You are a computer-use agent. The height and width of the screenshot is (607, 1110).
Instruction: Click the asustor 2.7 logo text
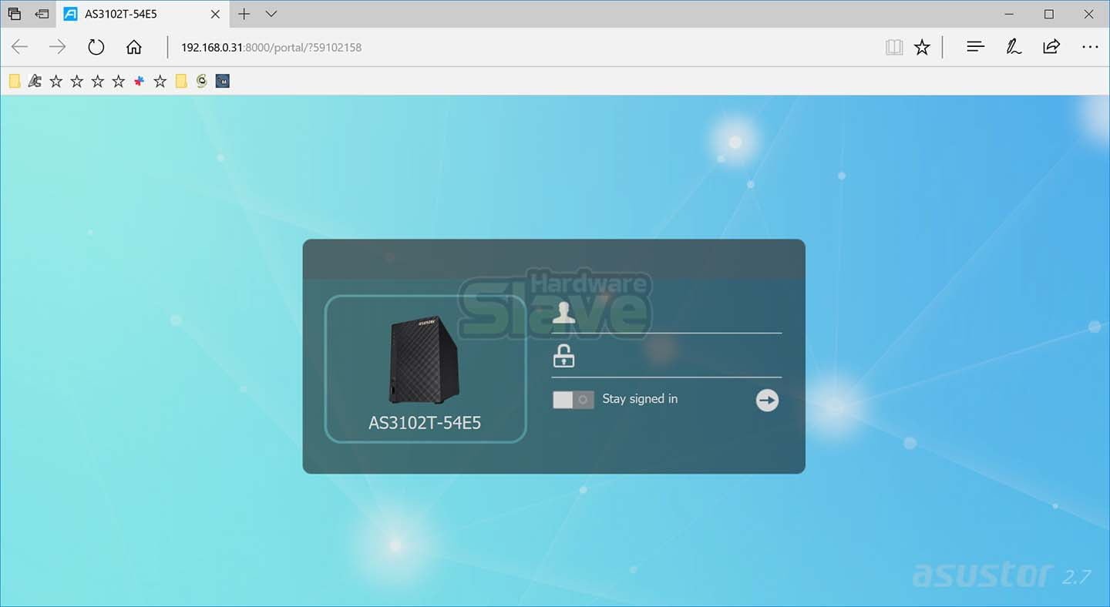click(x=1001, y=575)
